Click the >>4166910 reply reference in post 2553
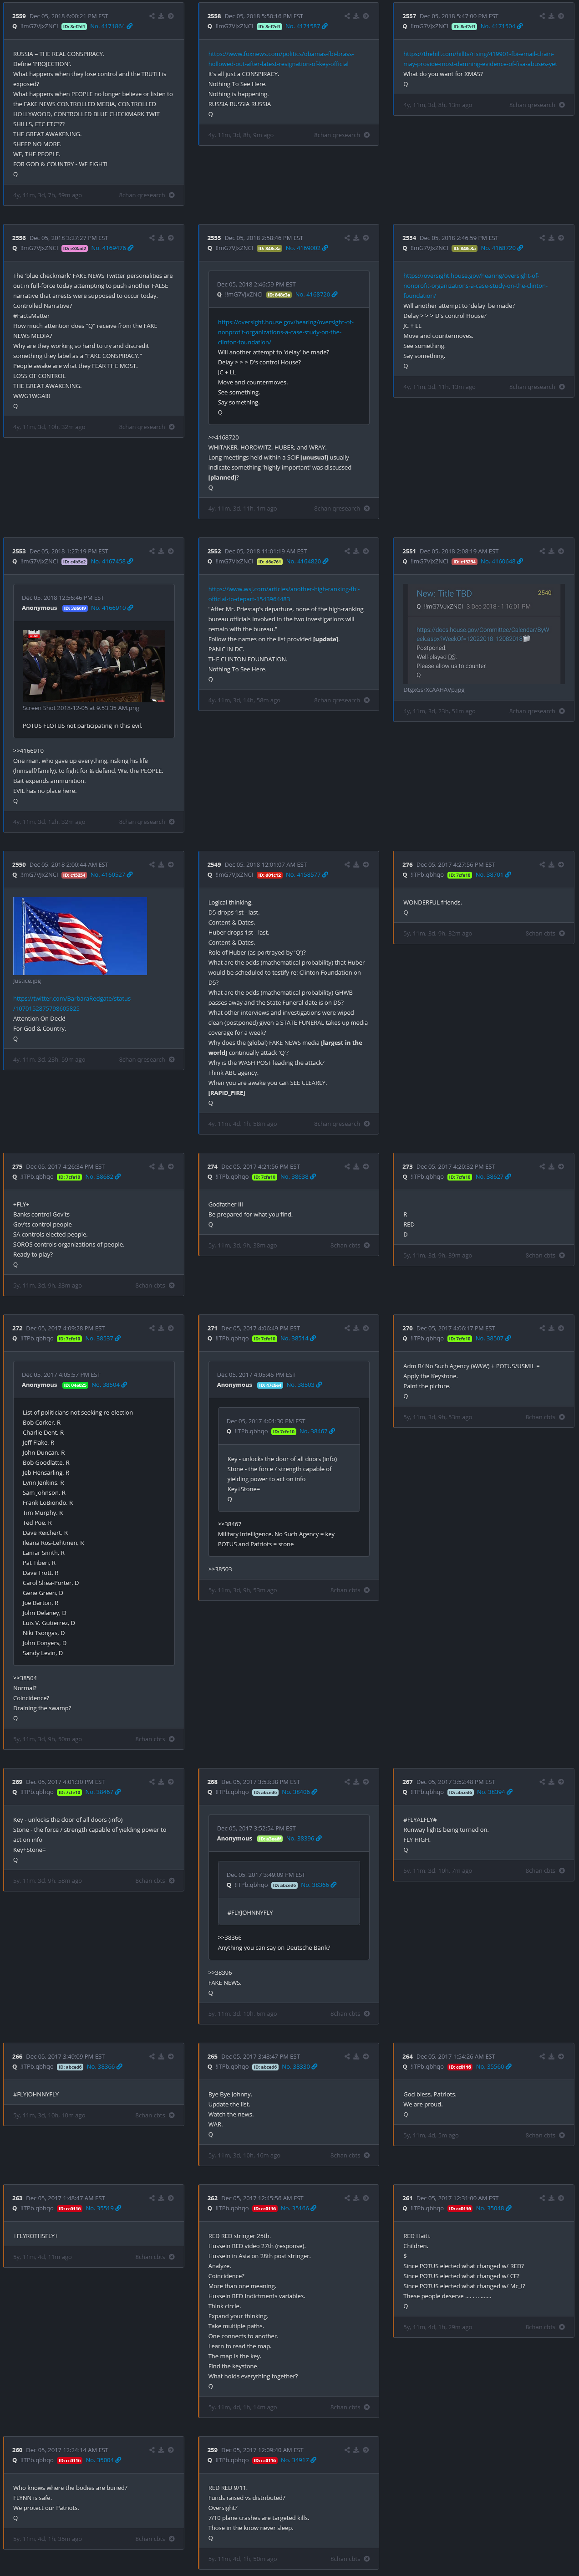Screen dimensions: 579x2576 click(x=28, y=750)
